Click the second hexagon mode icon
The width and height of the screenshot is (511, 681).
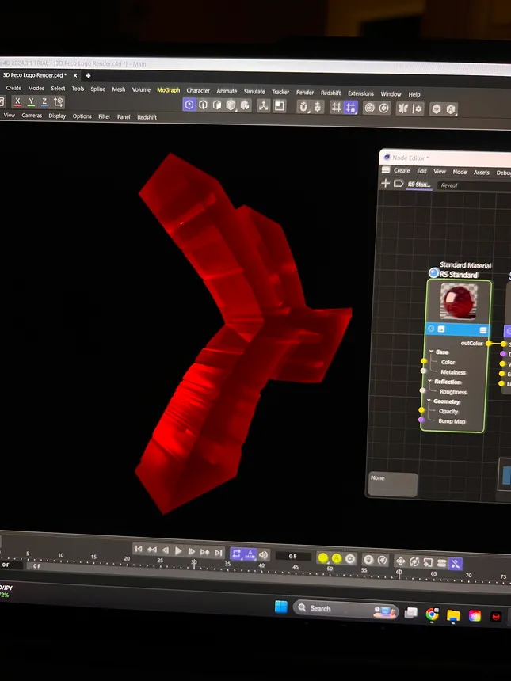click(x=203, y=105)
